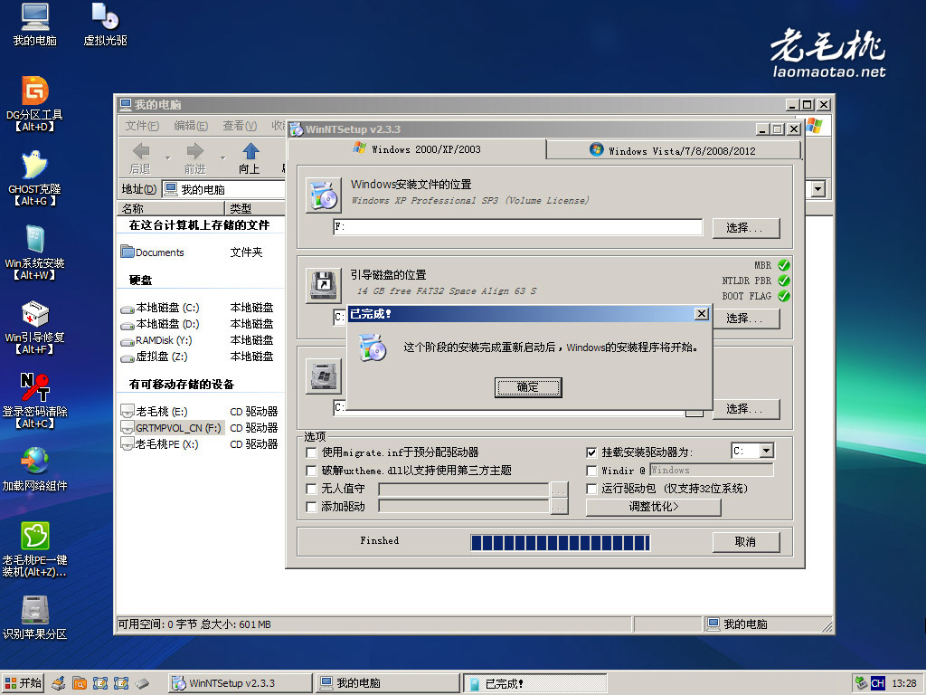Image resolution: width=926 pixels, height=695 pixels.
Task: Click 选择 for Windows install files location
Action: pyautogui.click(x=745, y=228)
